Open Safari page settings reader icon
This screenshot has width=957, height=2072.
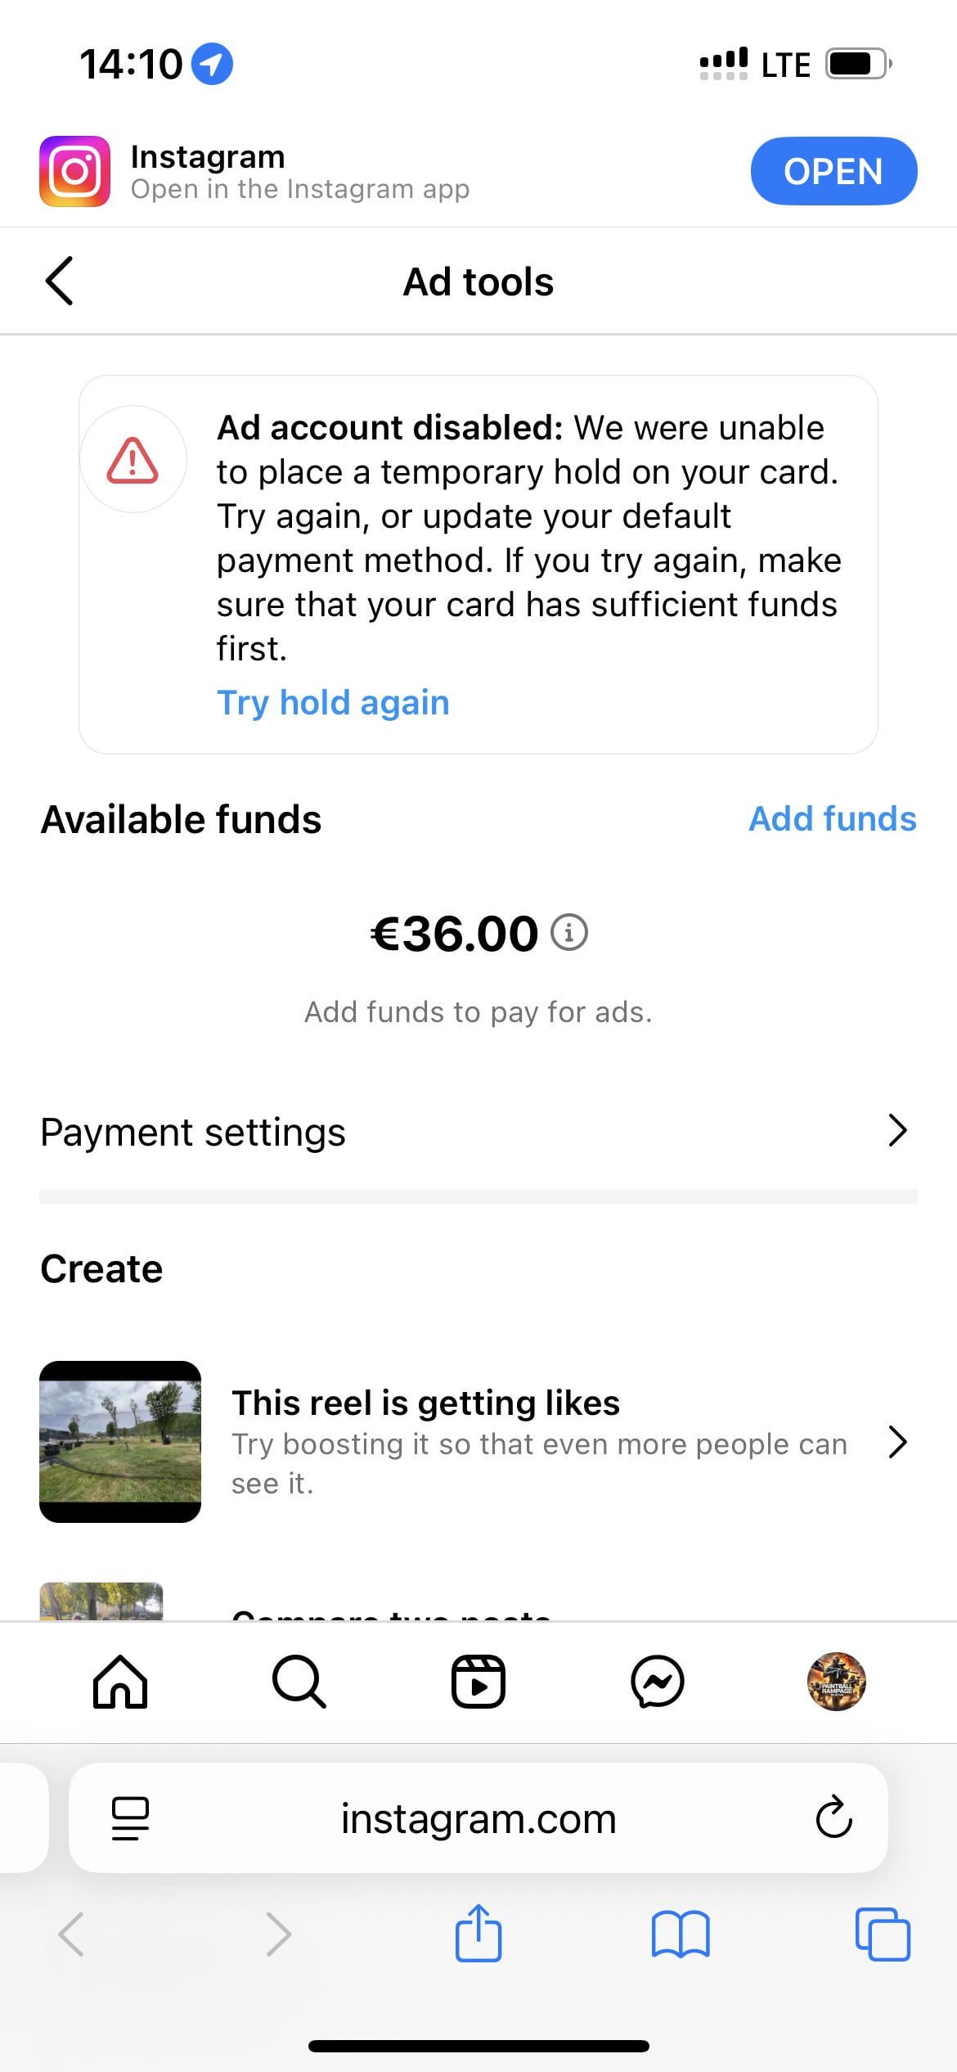(130, 1818)
